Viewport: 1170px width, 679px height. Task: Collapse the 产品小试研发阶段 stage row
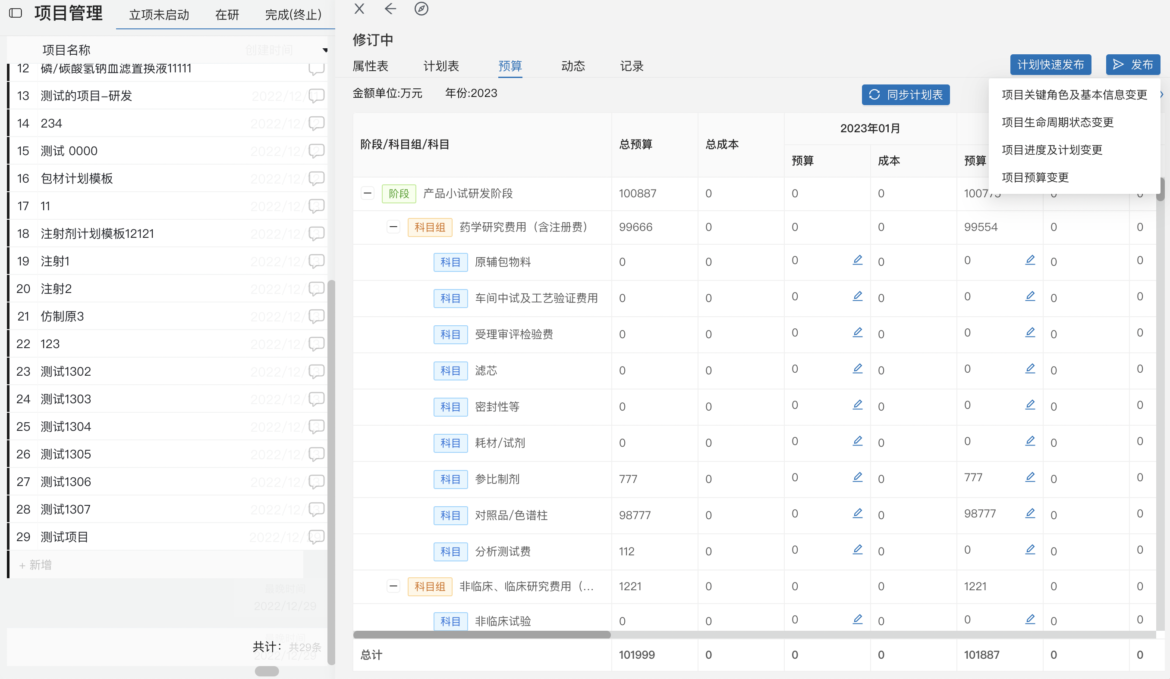point(367,193)
